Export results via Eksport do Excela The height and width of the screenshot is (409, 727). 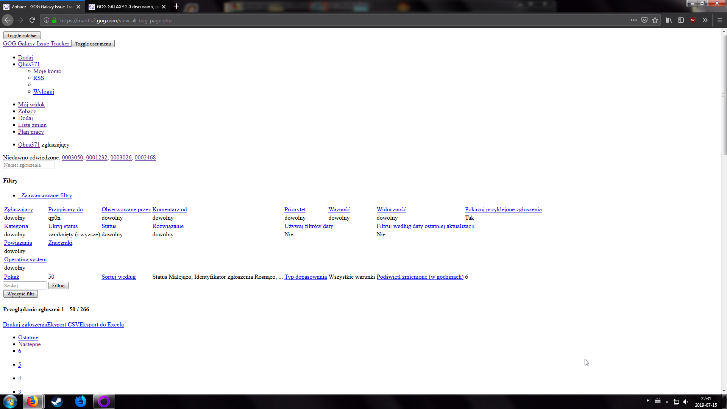(x=101, y=325)
